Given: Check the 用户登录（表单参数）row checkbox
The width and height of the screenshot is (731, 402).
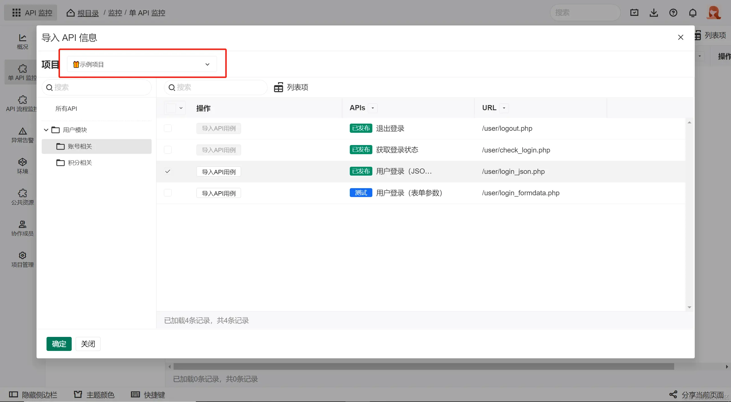Looking at the screenshot, I should point(168,193).
